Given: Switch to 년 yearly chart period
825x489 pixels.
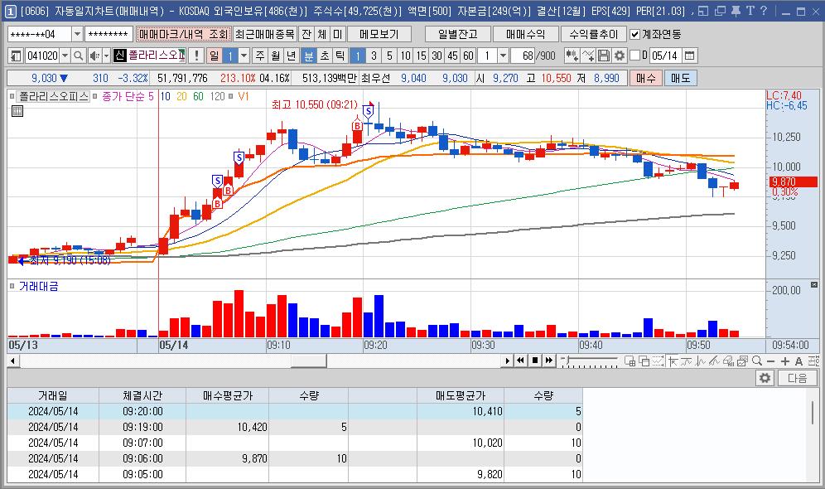Looking at the screenshot, I should tap(291, 56).
